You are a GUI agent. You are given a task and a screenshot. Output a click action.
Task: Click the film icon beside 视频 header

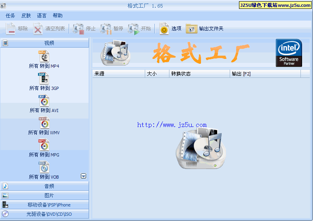(x=5, y=43)
